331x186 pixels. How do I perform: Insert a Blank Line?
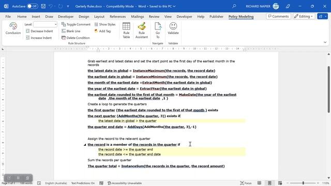71,31
